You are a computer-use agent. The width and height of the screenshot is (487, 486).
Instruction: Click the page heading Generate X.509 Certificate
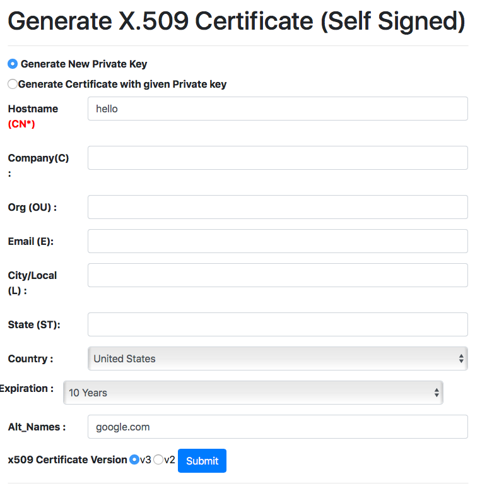tap(237, 21)
